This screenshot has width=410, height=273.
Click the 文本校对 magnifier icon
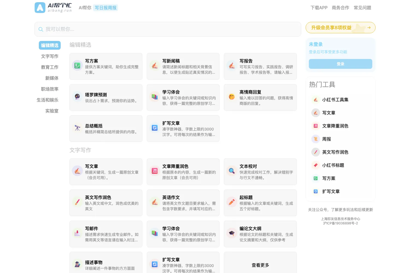(232, 171)
